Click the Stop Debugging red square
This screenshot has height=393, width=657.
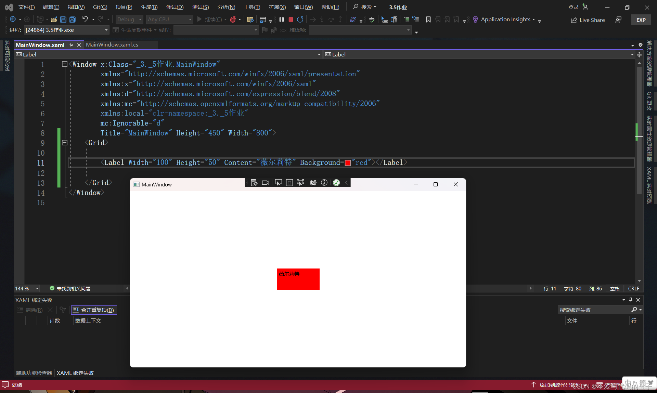point(291,19)
